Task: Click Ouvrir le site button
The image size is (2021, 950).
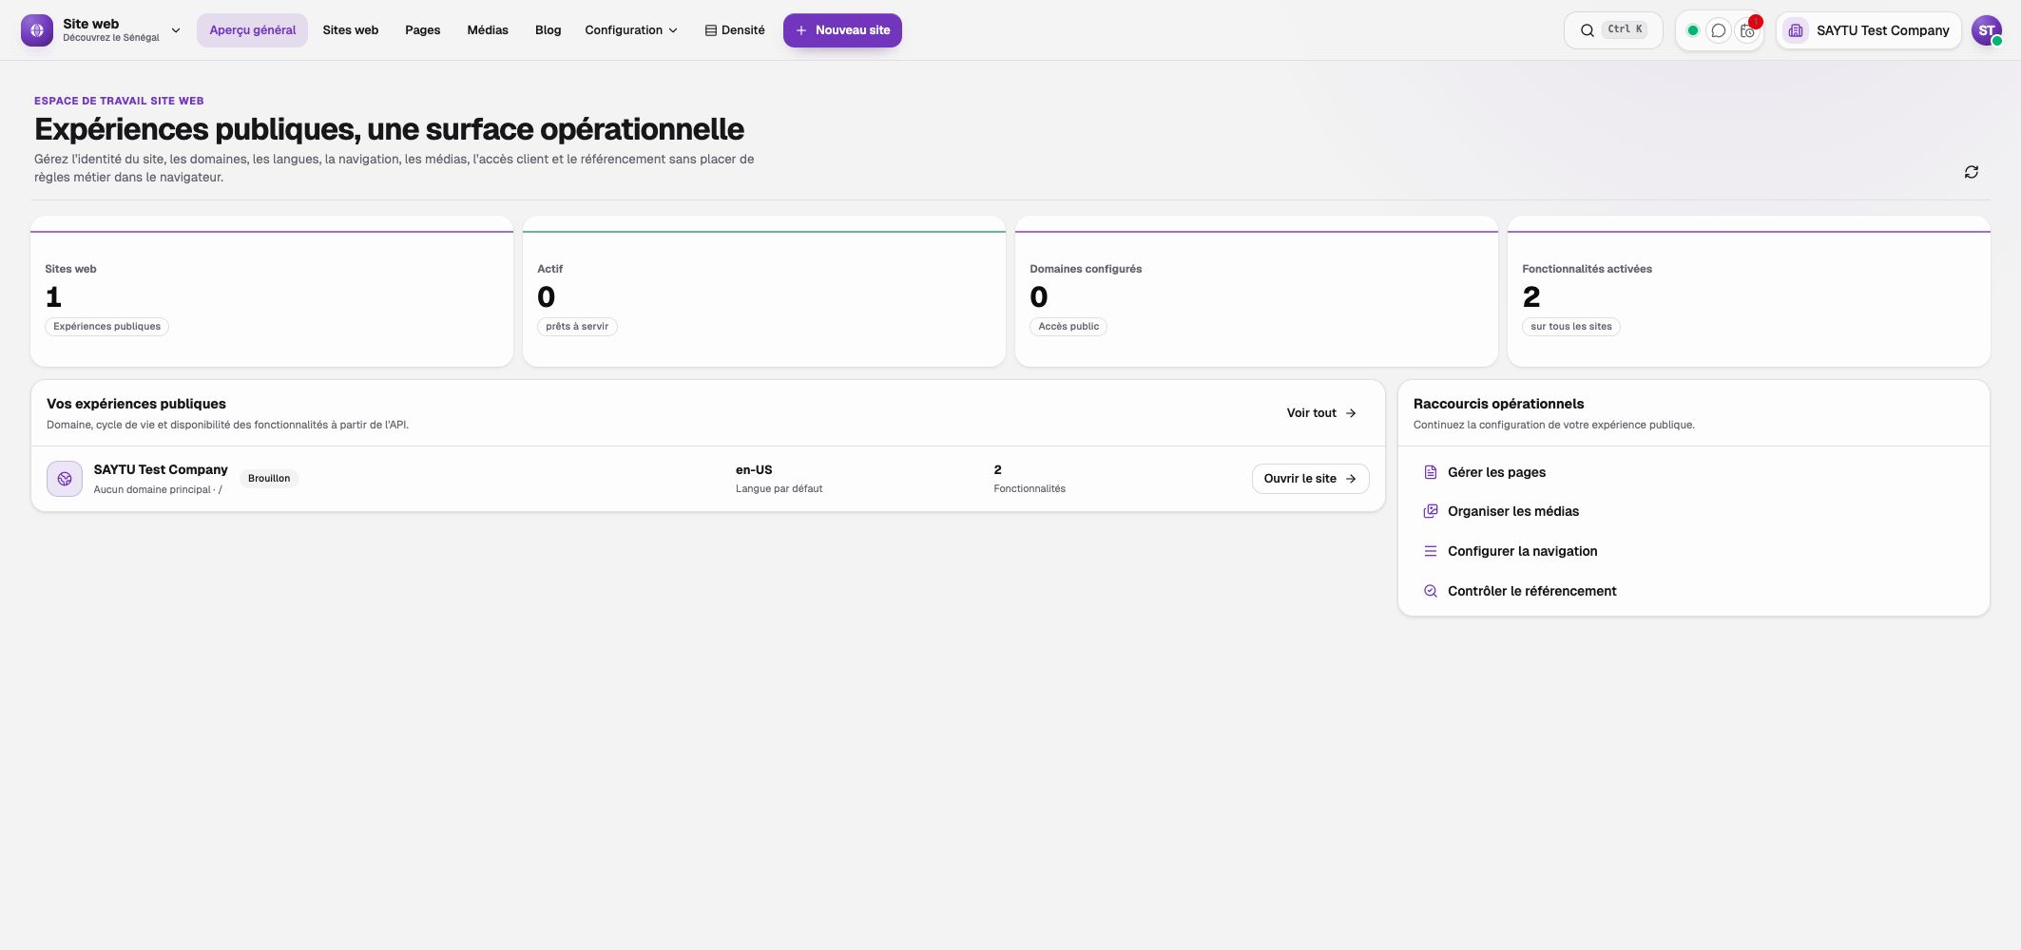Action: [x=1310, y=479]
